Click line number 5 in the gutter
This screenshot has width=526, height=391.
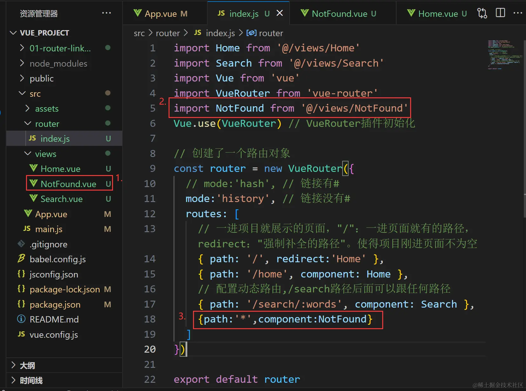click(153, 108)
